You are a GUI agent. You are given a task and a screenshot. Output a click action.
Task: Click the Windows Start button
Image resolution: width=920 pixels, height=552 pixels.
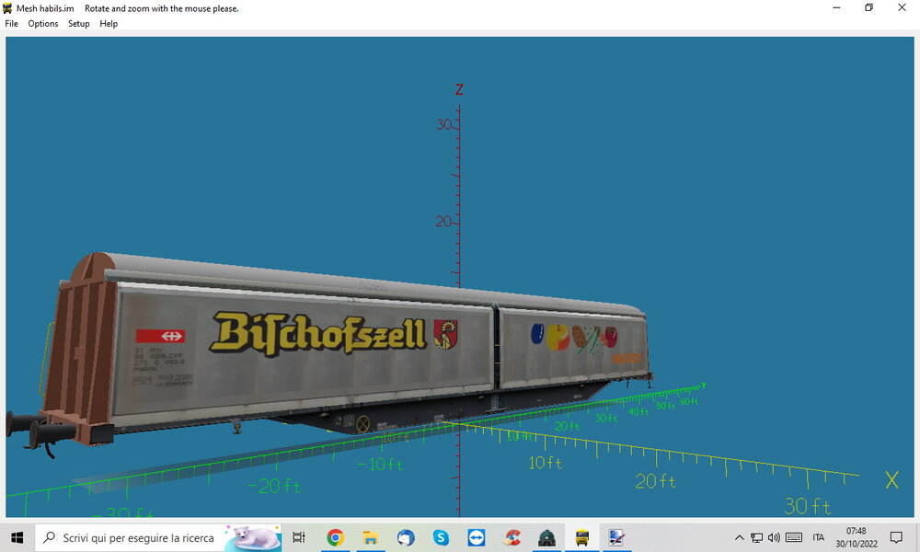17,537
